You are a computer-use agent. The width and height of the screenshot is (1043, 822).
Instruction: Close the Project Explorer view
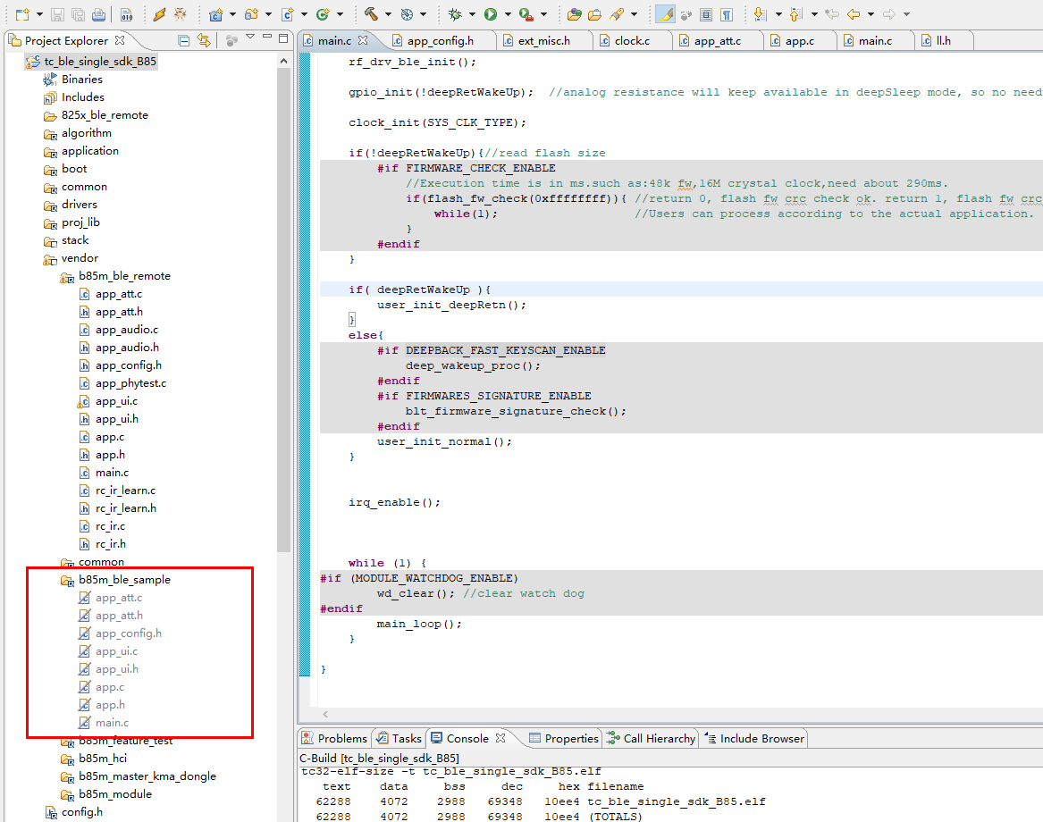pyautogui.click(x=120, y=40)
